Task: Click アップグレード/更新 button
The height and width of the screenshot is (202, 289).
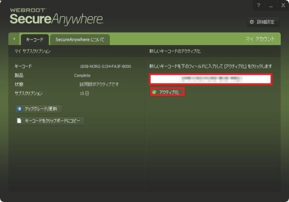Action: [39, 109]
